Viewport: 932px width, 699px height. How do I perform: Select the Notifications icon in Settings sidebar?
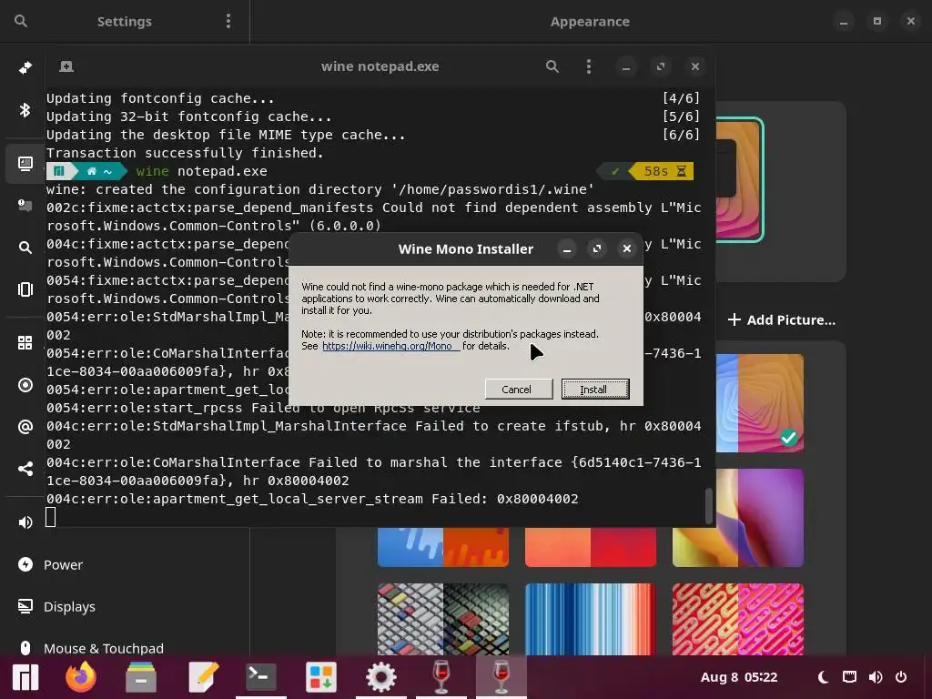[25, 206]
